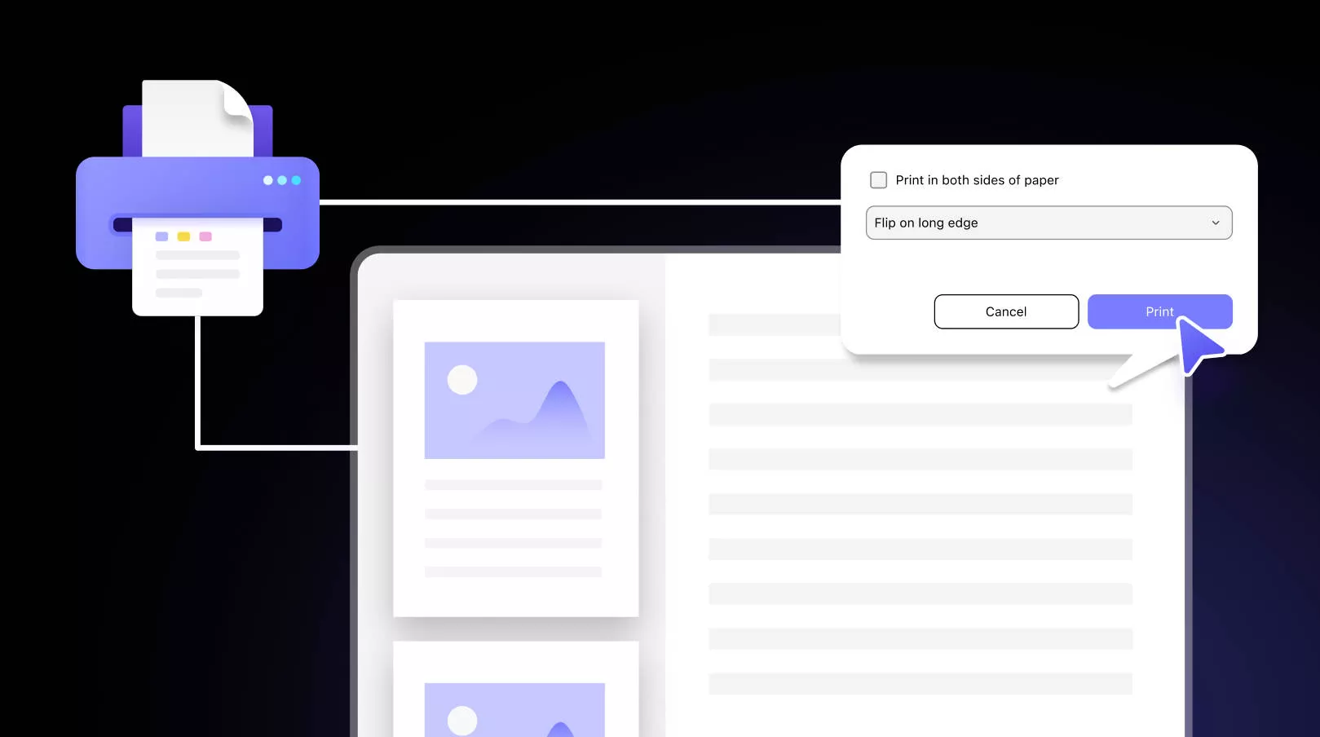
Task: Click the purple dot on printed page
Action: [161, 236]
